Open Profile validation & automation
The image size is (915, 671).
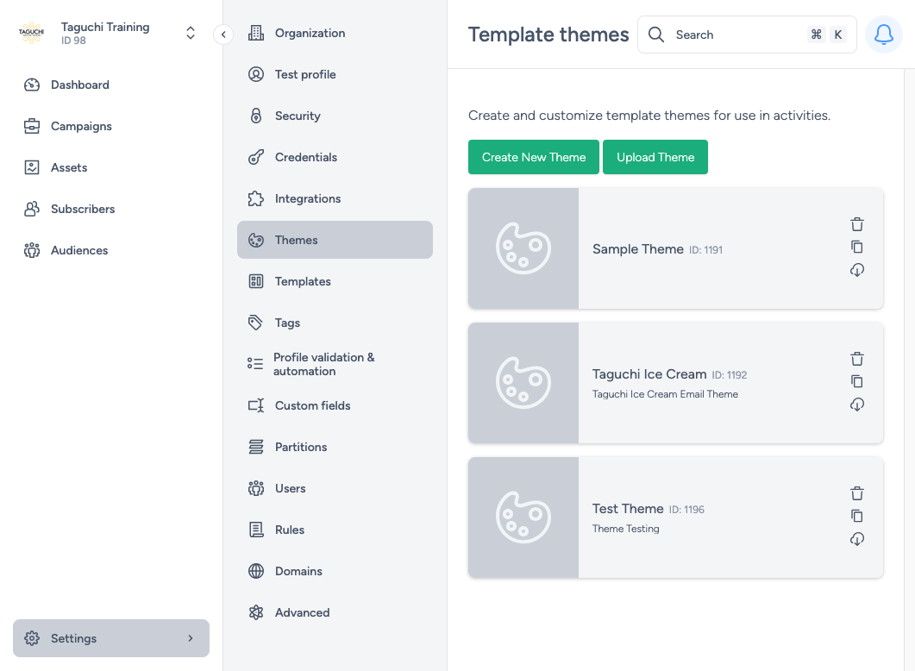[335, 364]
